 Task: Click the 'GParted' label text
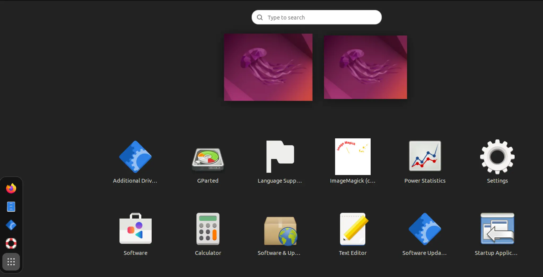[x=208, y=181]
